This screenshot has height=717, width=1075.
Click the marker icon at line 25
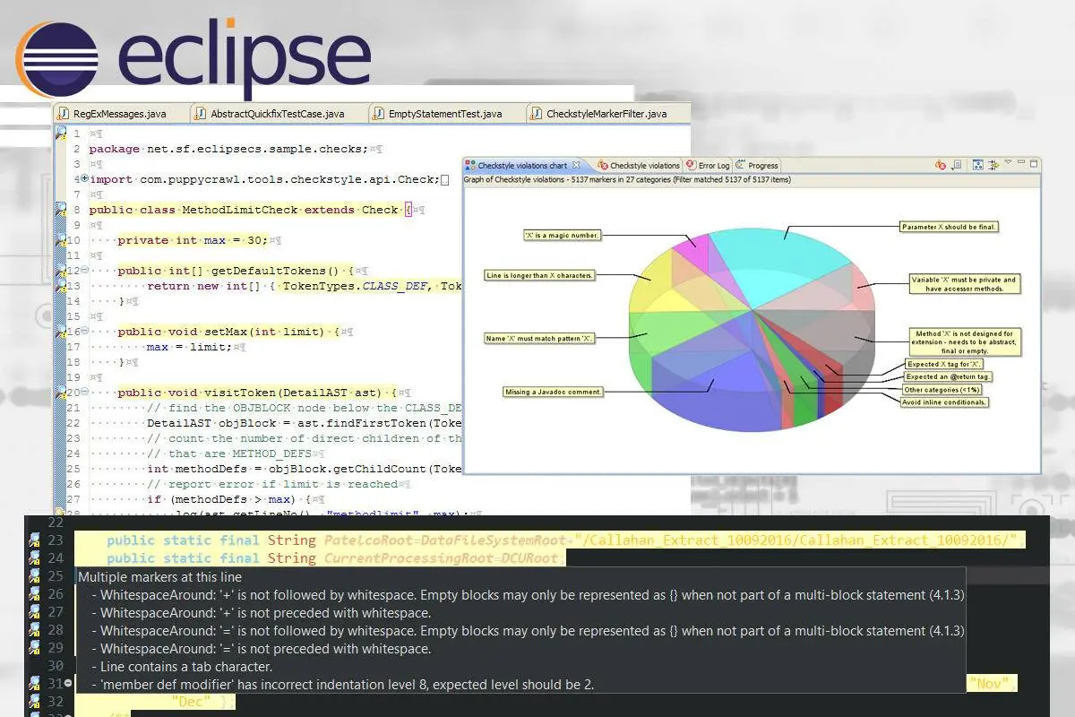(x=34, y=576)
